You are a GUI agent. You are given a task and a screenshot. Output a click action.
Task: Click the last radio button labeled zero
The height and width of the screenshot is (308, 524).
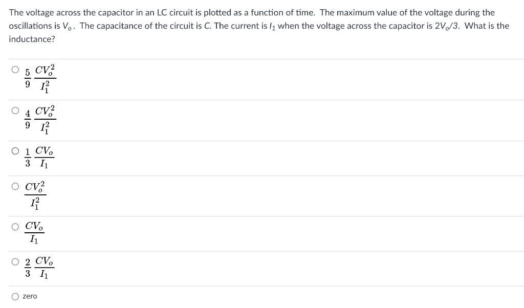(x=15, y=295)
